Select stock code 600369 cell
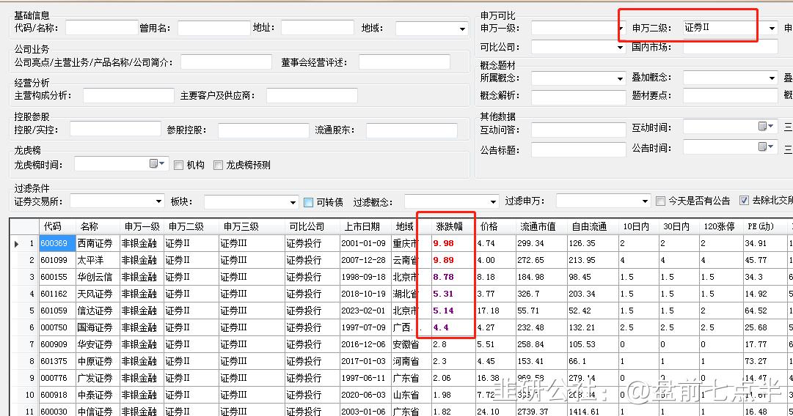The height and width of the screenshot is (416, 793). click(x=57, y=243)
